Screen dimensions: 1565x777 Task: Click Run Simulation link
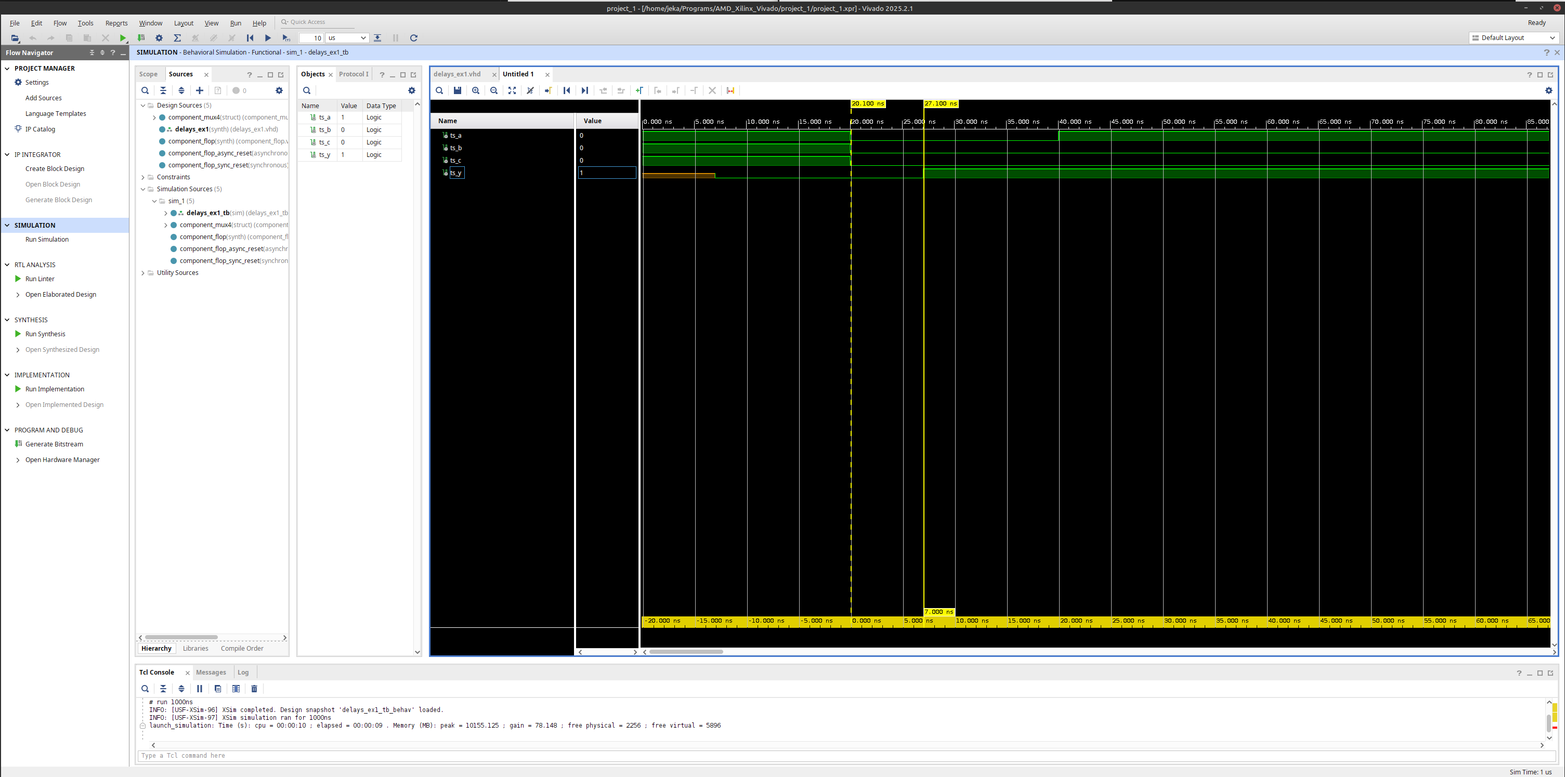pyautogui.click(x=47, y=240)
